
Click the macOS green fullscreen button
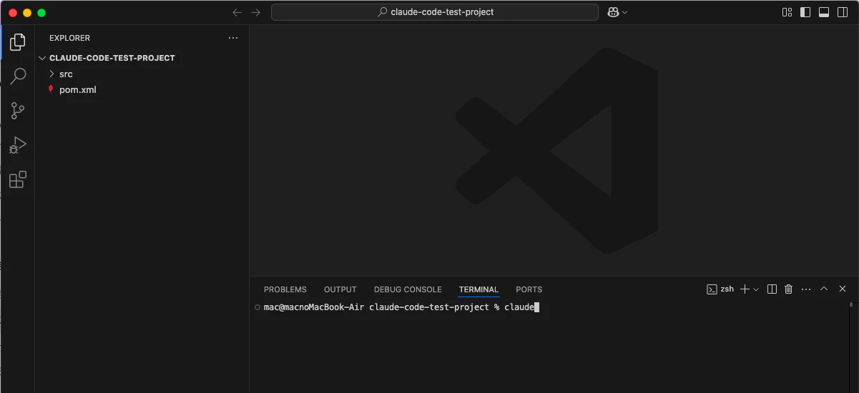(41, 12)
